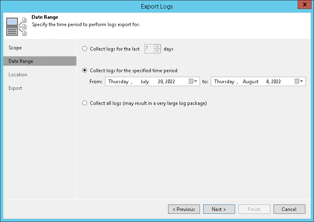Open the Location step in sidebar
314x222 pixels.
pos(18,75)
